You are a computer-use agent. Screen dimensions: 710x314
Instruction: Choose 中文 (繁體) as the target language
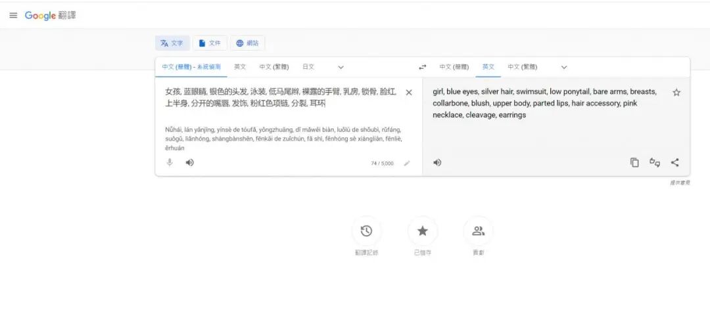522,67
